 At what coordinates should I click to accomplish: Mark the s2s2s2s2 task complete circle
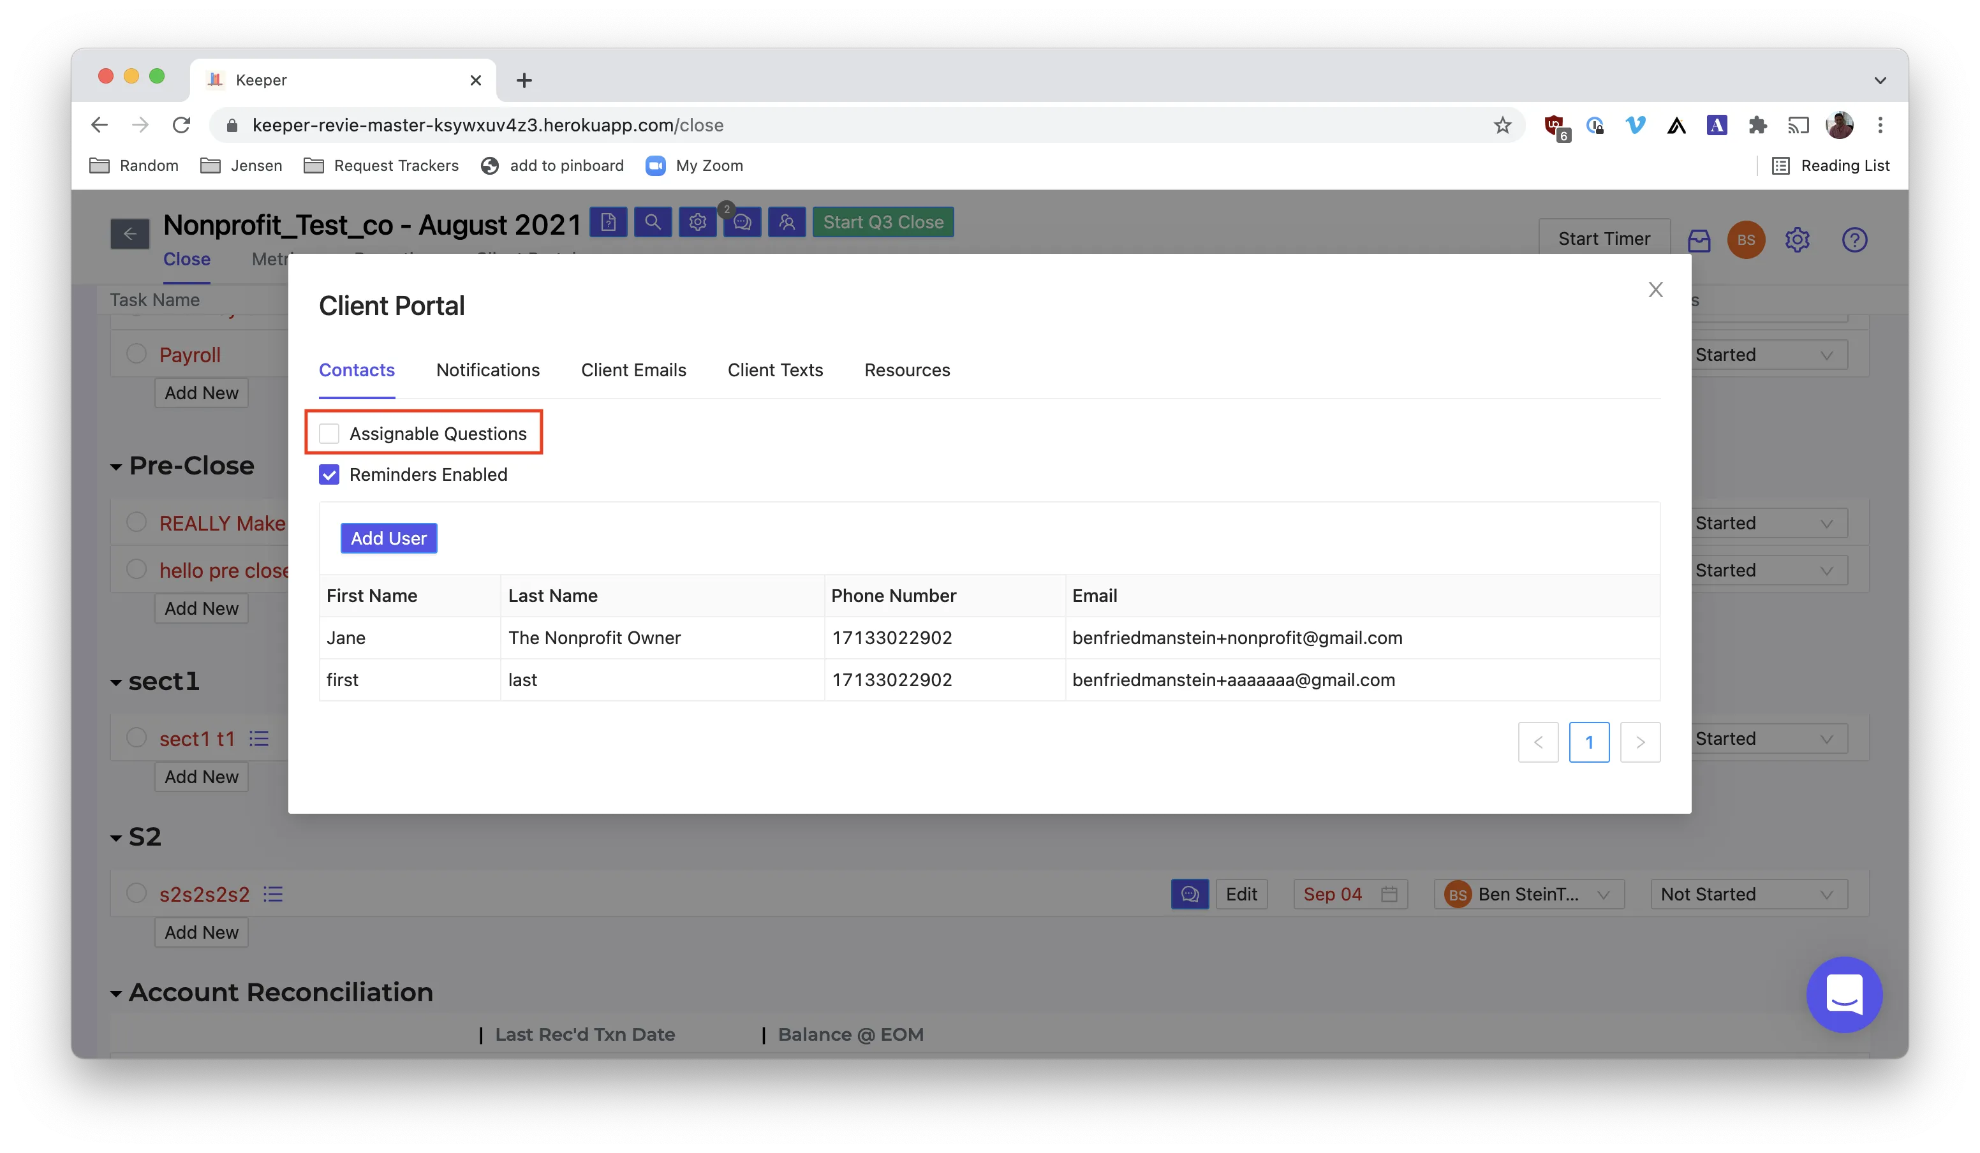(x=137, y=893)
